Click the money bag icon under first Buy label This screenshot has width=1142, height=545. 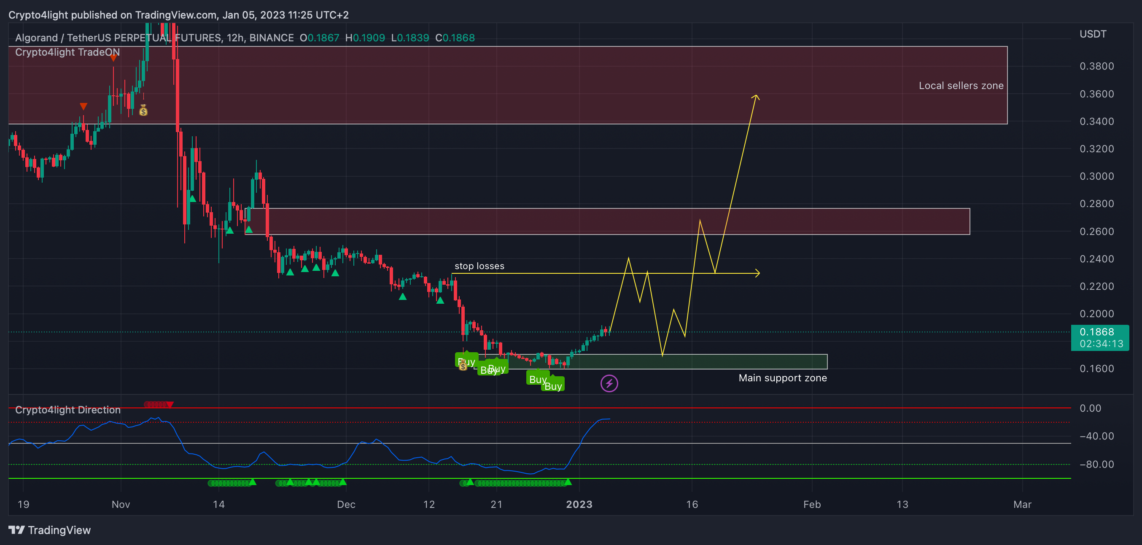463,366
